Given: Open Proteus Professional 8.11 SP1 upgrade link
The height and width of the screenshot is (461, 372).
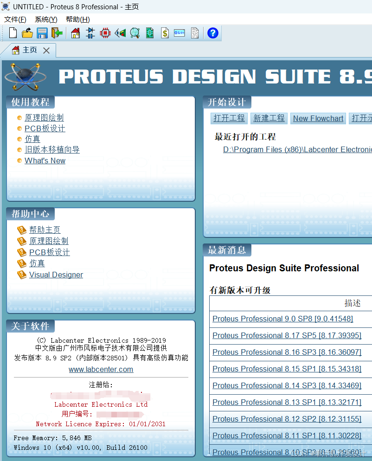Looking at the screenshot, I should click(287, 435).
